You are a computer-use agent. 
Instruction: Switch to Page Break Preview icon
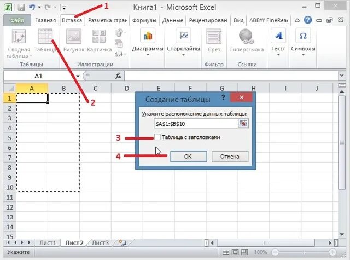[x=244, y=252]
